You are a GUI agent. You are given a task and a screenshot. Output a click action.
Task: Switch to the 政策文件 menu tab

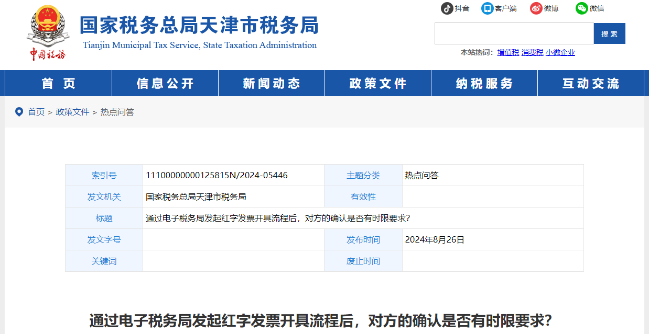377,83
